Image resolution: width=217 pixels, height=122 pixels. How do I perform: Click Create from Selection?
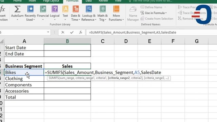(157, 19)
